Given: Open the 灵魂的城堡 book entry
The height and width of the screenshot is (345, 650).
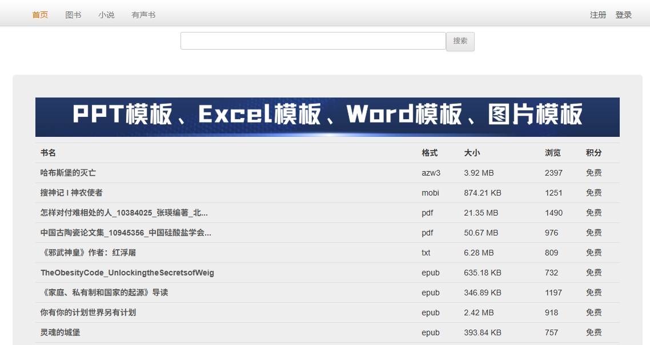Looking at the screenshot, I should pos(60,332).
